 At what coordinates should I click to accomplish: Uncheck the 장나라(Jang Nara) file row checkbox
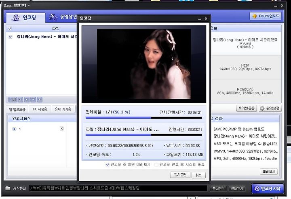(11, 37)
